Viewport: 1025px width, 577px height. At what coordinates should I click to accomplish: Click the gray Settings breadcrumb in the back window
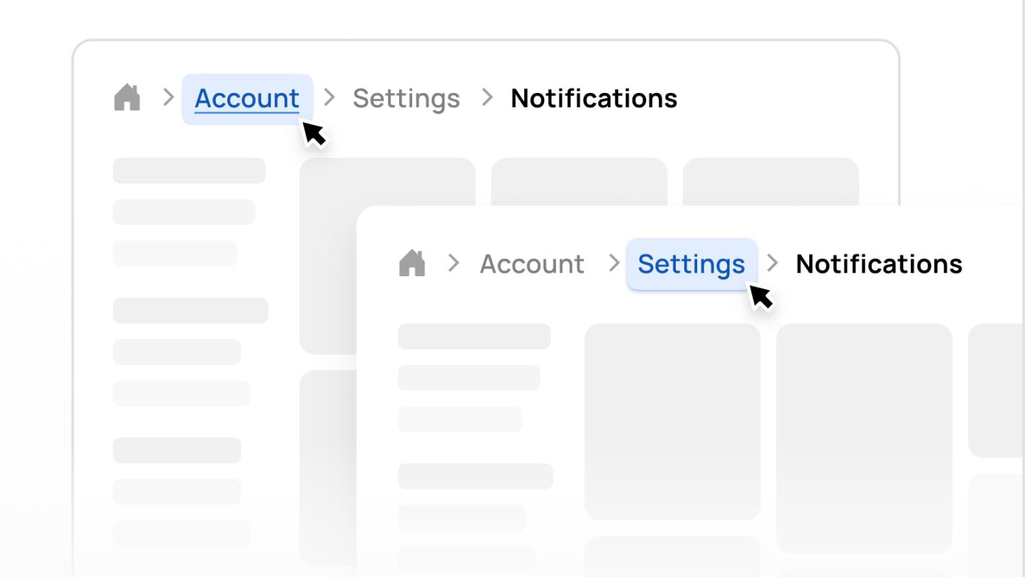[406, 99]
